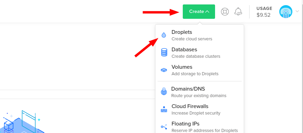Click 'Create database clusters' description text
303x133 pixels.
coord(196,56)
